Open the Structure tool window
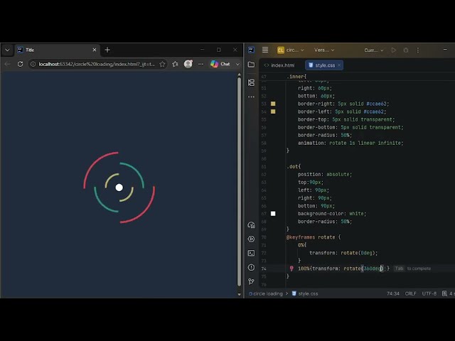The height and width of the screenshot is (341, 455). 251,82
